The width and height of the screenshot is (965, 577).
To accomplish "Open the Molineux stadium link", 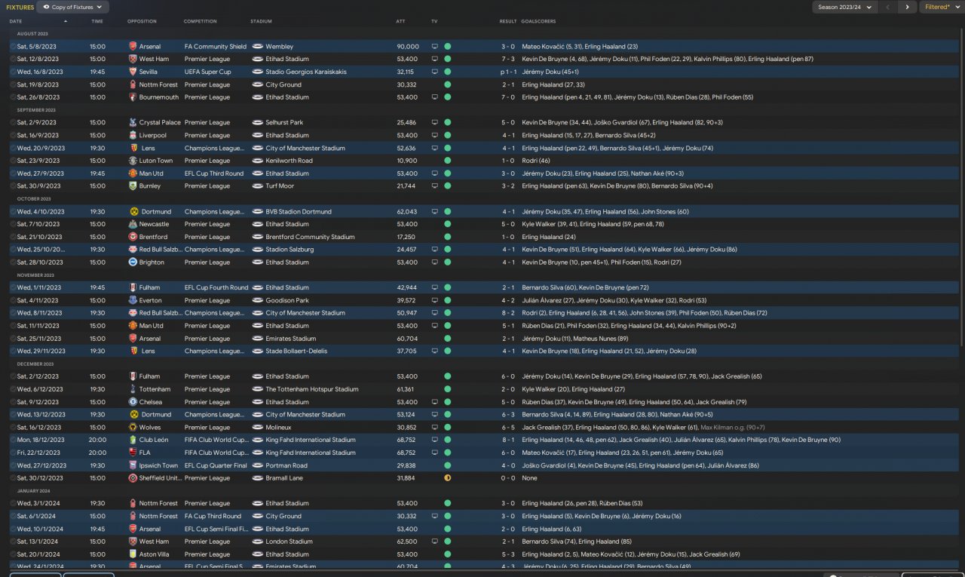I will [280, 427].
